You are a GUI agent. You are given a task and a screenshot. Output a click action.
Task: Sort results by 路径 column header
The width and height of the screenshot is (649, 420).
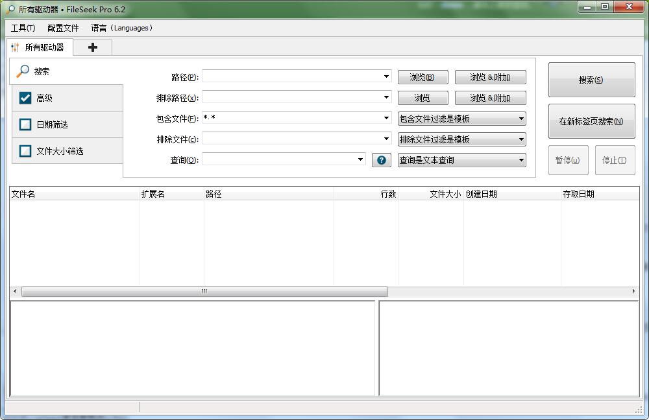(269, 194)
